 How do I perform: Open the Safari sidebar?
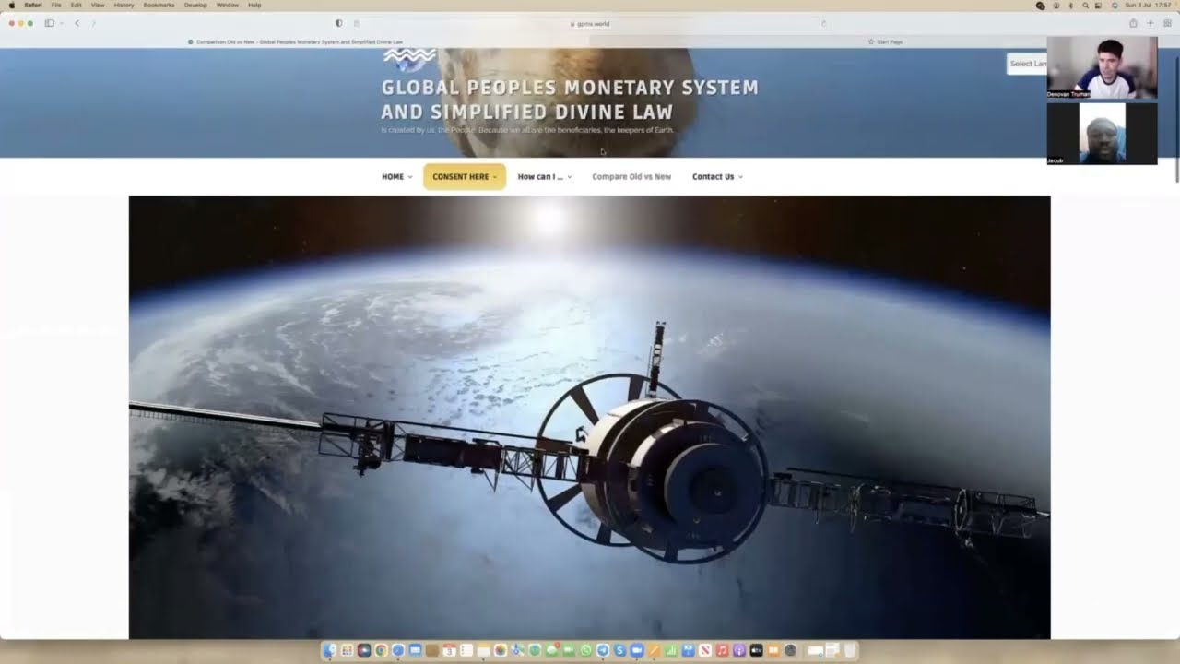(49, 23)
